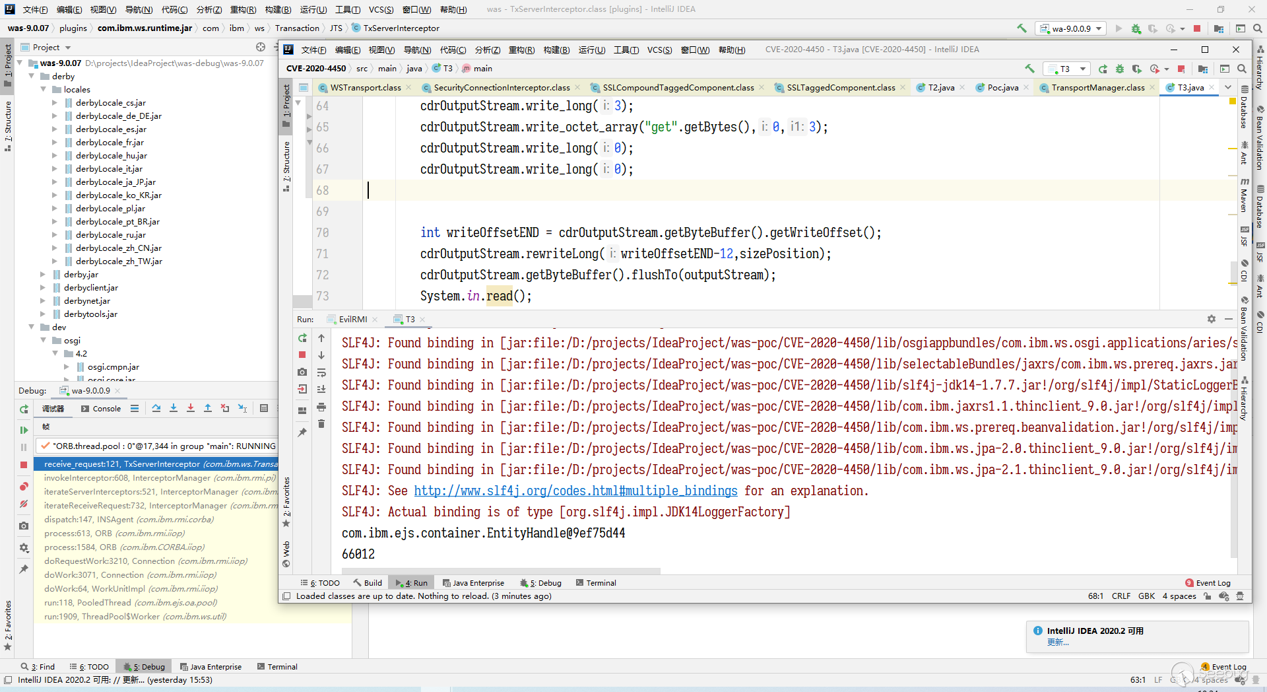Open the slf4j.org multiple_bindings link
The image size is (1267, 692).
[x=575, y=491]
